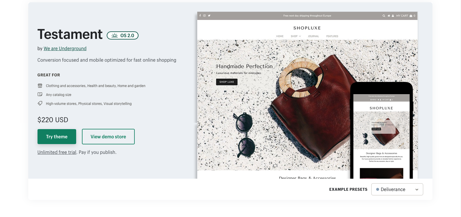Click the catalog book icon
461x217 pixels.
pos(40,94)
